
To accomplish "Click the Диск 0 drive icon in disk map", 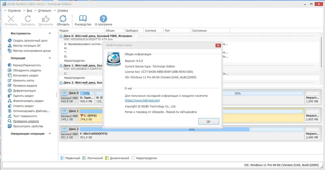I will [65, 93].
